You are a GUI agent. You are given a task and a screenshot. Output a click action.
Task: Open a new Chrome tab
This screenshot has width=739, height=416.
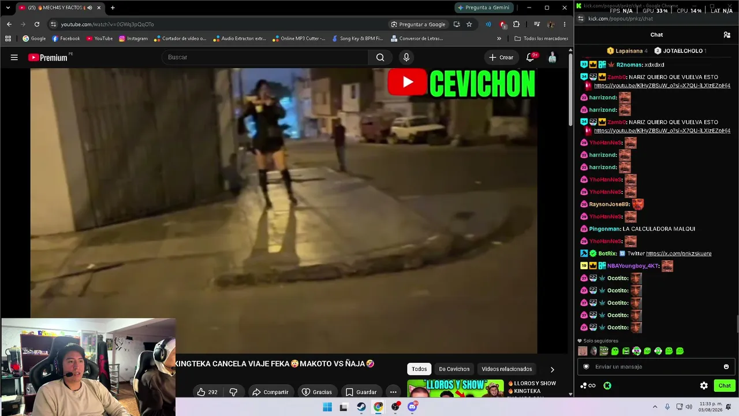tap(113, 8)
